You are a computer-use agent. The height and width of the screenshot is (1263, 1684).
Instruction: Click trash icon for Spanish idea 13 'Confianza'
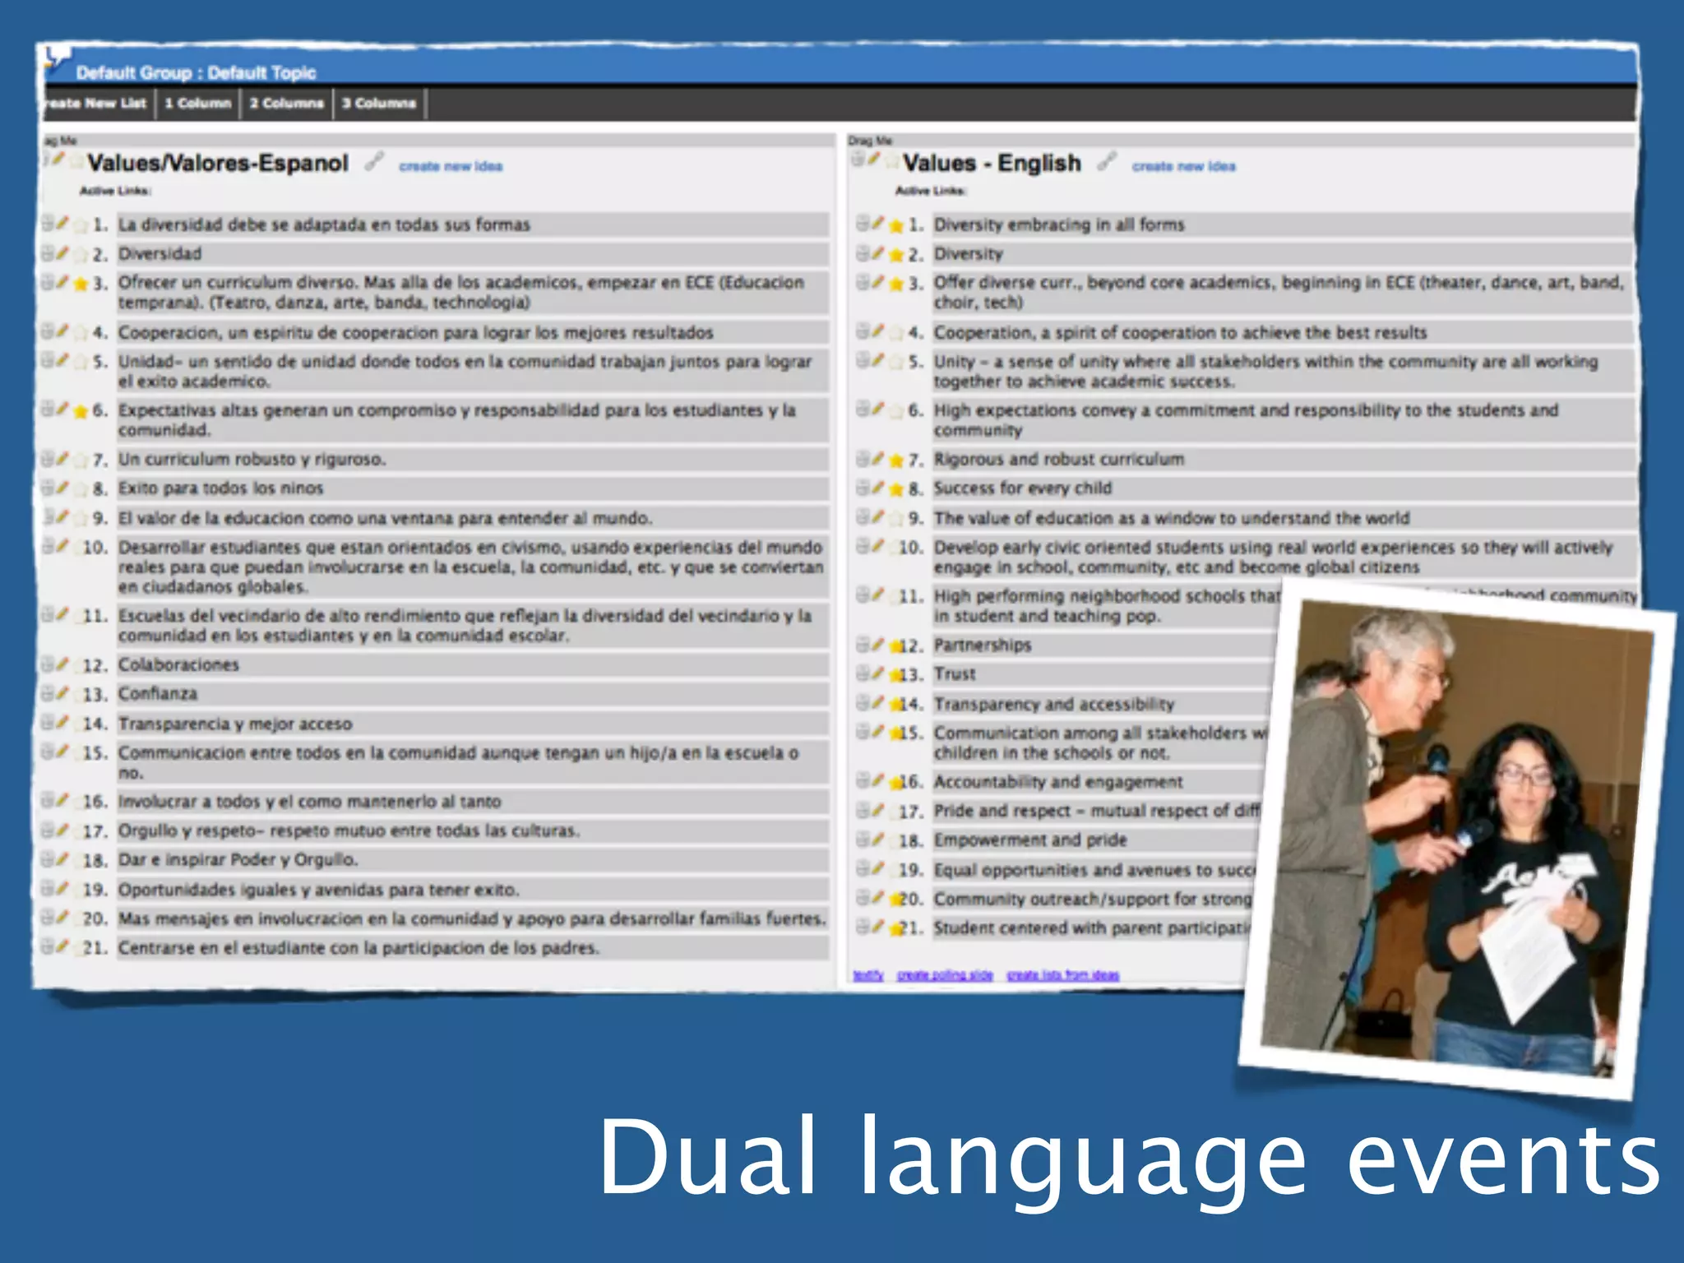[48, 693]
